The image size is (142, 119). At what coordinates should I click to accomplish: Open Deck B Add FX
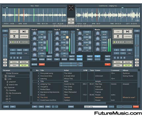[72, 56]
